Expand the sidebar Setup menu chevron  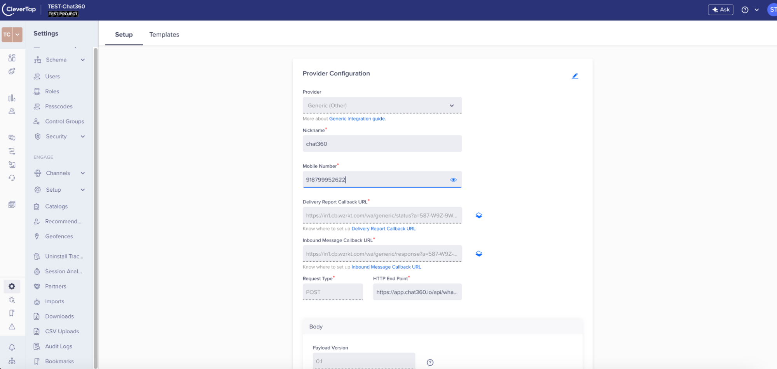83,190
